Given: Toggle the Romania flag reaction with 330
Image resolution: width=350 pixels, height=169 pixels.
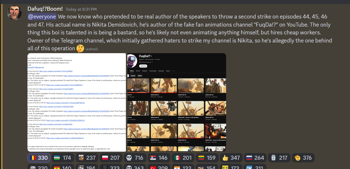Looking at the screenshot, I should [39, 158].
